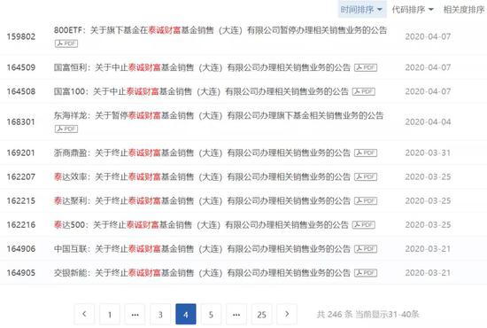This screenshot has width=487, height=328.
Task: Select fund code 162216
Action: [x=21, y=225]
